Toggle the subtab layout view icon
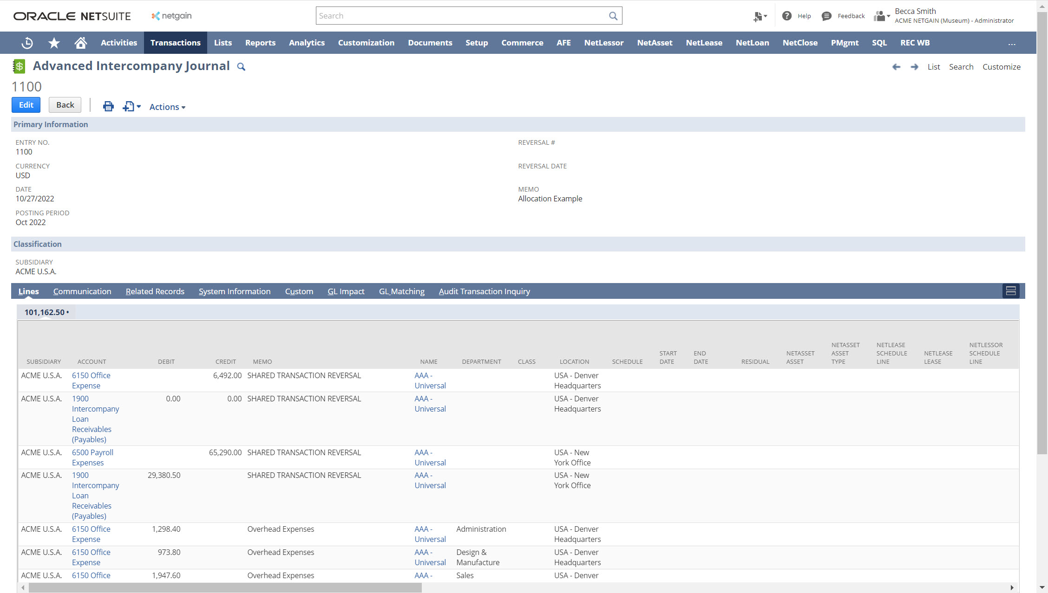 [1011, 291]
